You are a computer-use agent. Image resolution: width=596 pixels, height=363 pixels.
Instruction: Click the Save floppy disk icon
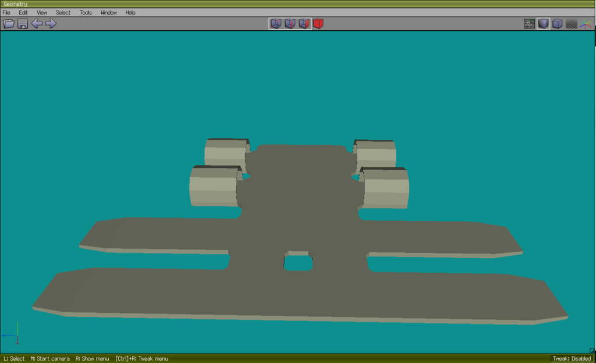coord(23,24)
